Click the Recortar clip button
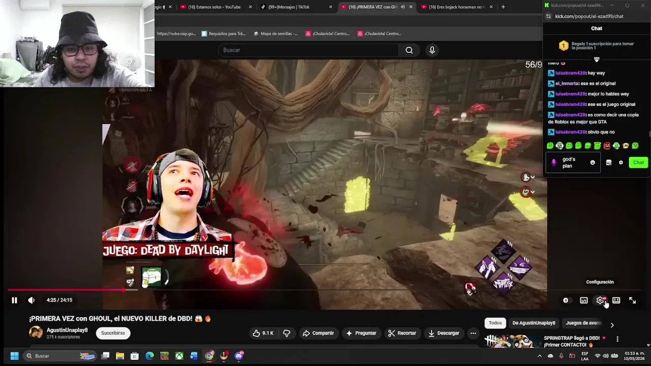Screen dimensions: 651x366 point(402,333)
